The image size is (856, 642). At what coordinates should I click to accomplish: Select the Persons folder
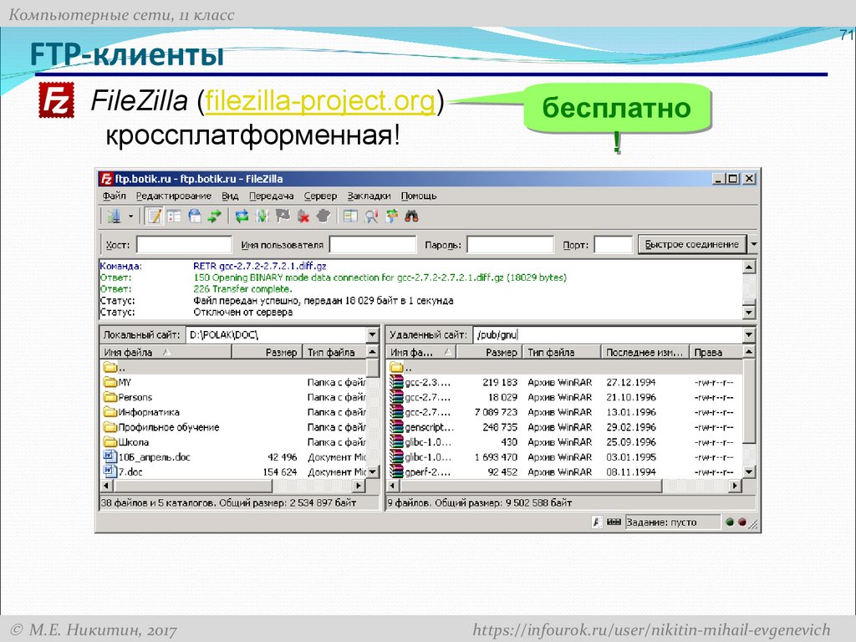[x=234, y=397]
